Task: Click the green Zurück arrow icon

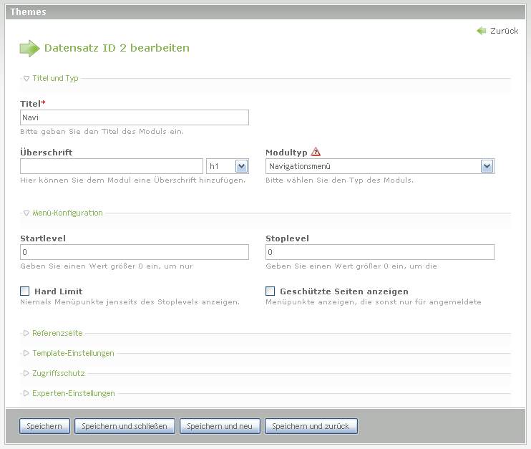Action: (x=482, y=31)
